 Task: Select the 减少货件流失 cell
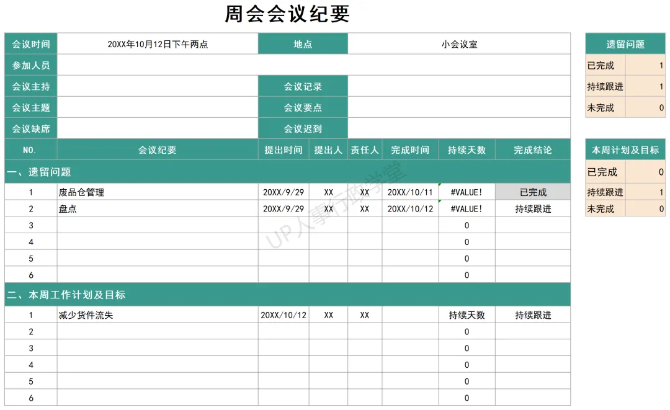158,314
